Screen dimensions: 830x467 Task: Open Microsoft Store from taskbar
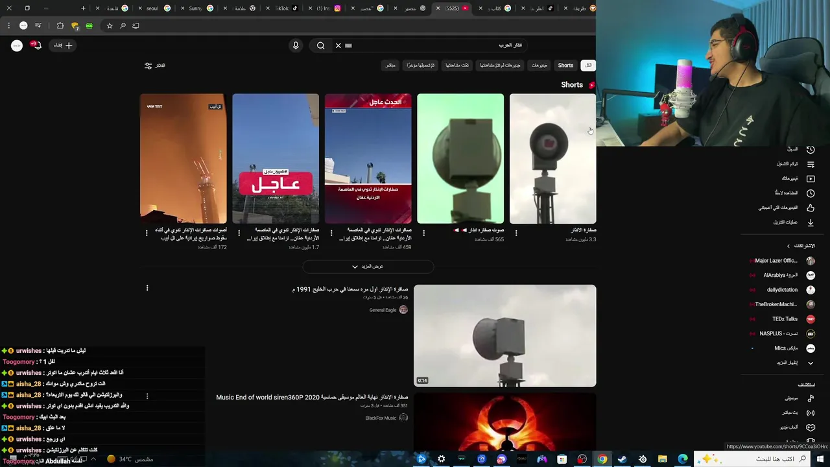click(562, 459)
